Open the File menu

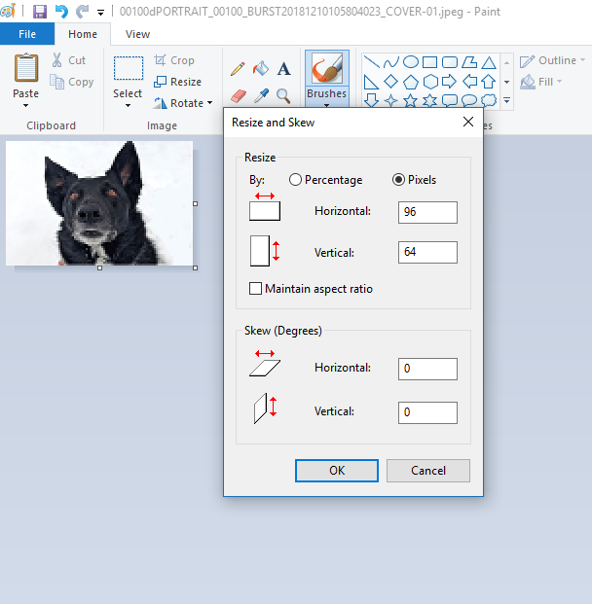click(27, 34)
